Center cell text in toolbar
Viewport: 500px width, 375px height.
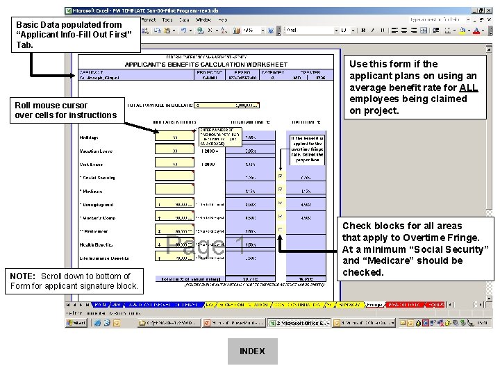pos(404,31)
